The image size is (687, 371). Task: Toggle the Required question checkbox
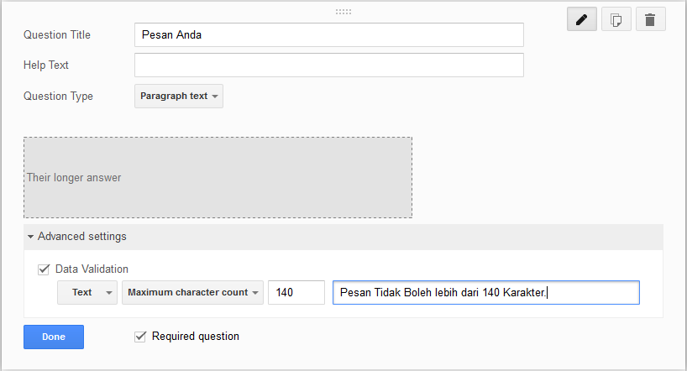pos(140,337)
